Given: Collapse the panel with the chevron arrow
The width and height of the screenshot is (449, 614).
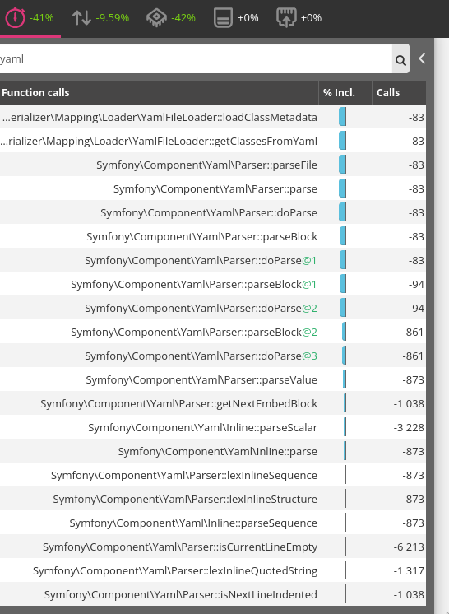Looking at the screenshot, I should [x=422, y=58].
